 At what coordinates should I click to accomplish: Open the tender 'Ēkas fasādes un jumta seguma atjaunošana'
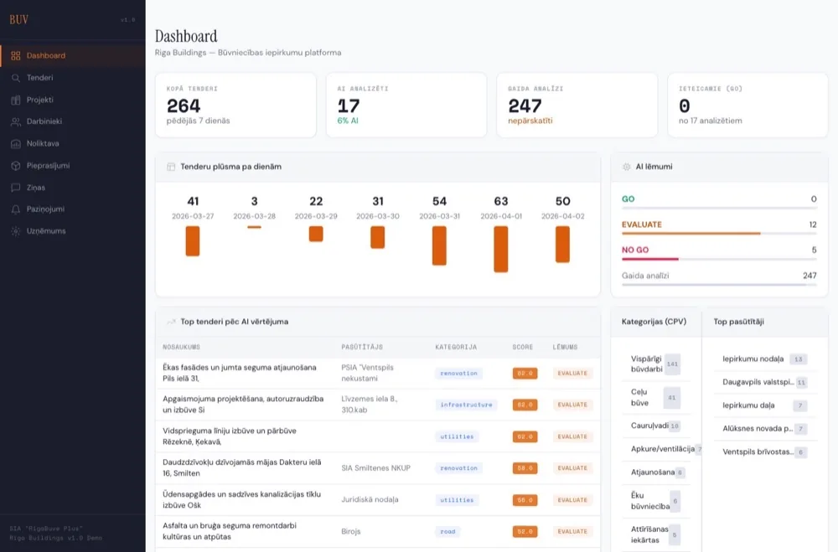coord(240,373)
